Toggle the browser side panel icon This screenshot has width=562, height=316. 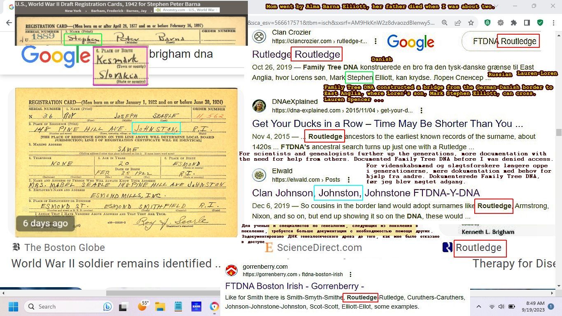click(527, 23)
